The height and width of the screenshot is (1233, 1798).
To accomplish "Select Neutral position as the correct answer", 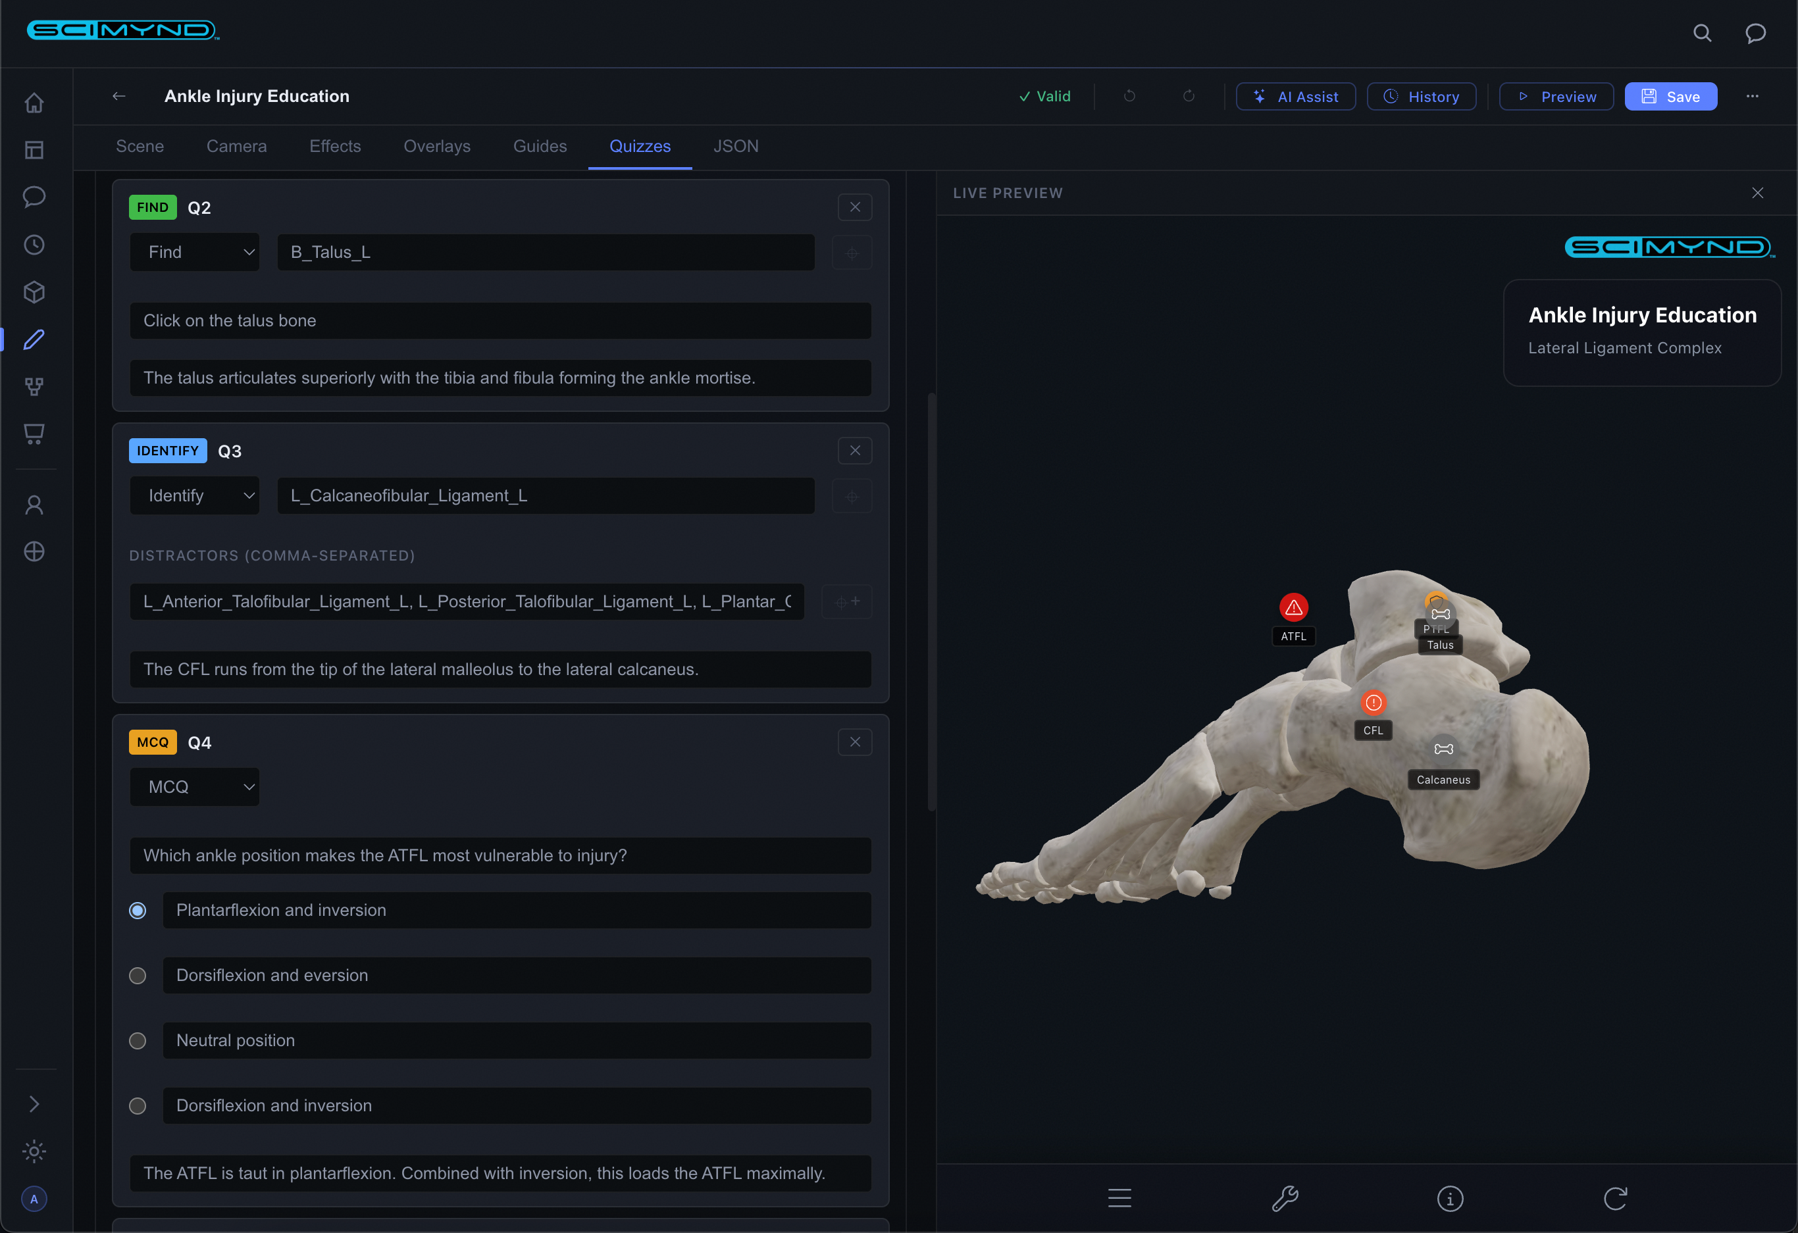I will click(x=138, y=1040).
